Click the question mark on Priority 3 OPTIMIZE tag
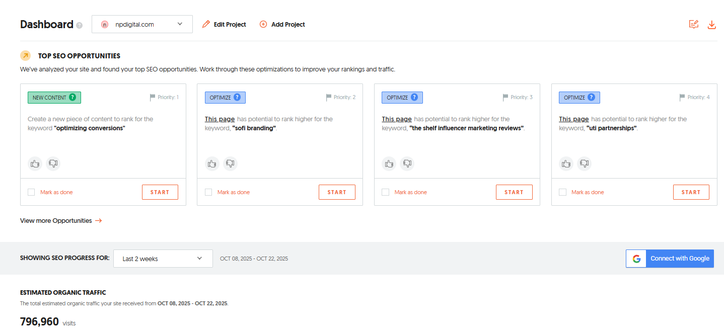The image size is (724, 335). click(414, 98)
